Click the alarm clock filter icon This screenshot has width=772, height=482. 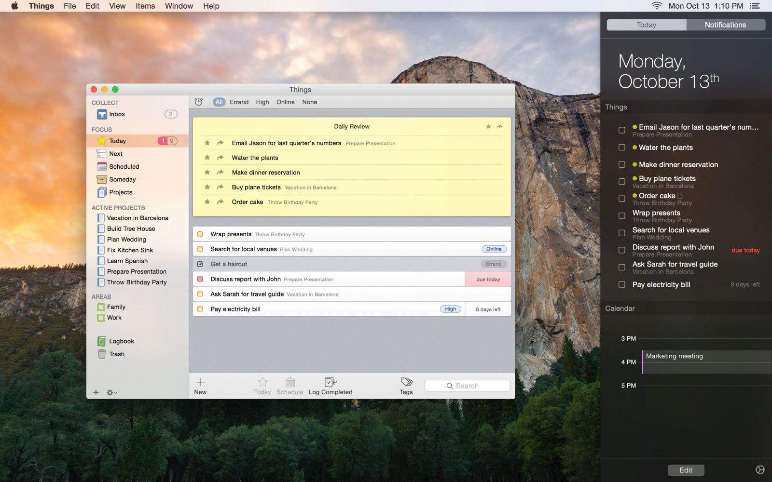pyautogui.click(x=198, y=102)
